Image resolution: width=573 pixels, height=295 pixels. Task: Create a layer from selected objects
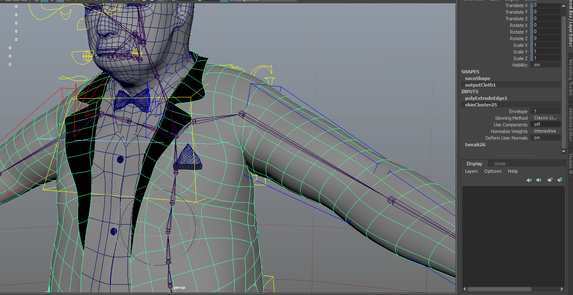click(x=560, y=180)
